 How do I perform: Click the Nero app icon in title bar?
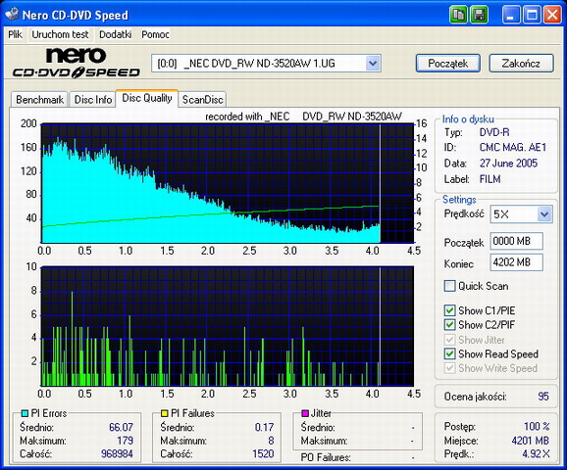click(12, 14)
